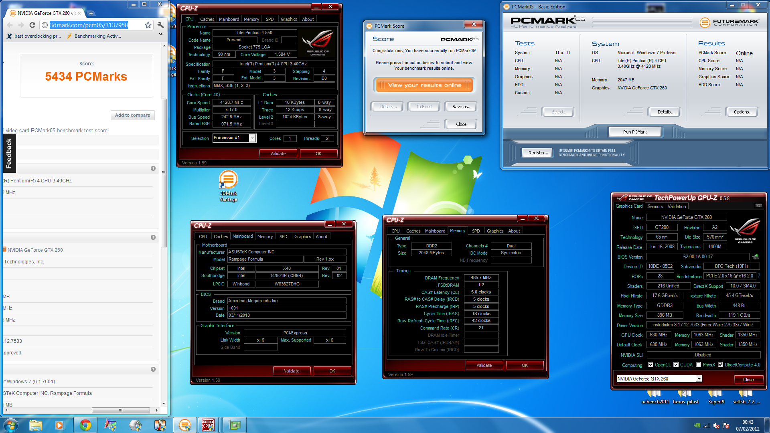
Task: Switch to the Validation tab in GPU-Z
Action: (677, 206)
